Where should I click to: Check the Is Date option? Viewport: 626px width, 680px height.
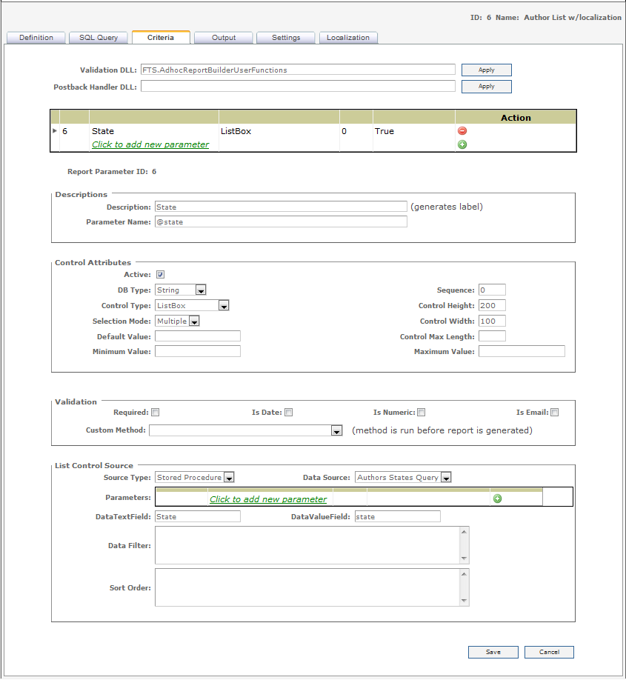coord(288,412)
